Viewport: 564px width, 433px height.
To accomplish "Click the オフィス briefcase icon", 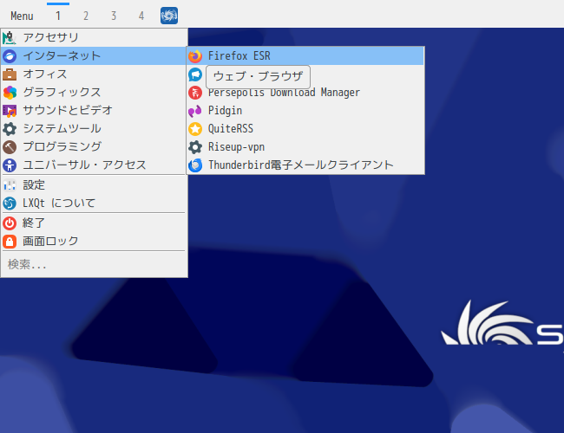I will 10,74.
